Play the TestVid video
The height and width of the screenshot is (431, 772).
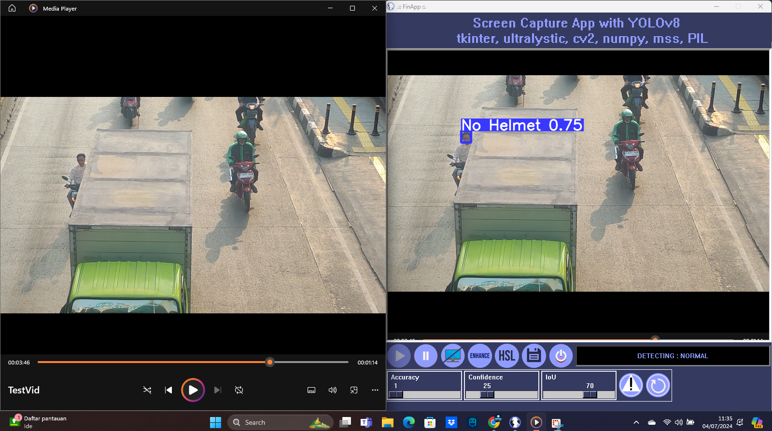click(193, 390)
